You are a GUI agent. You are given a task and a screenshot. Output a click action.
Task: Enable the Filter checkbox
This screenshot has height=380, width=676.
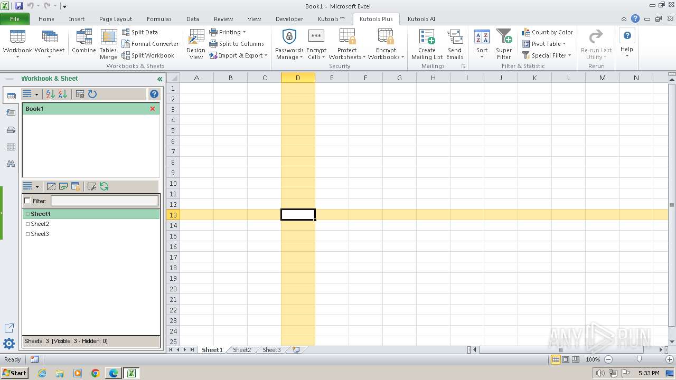click(x=27, y=201)
